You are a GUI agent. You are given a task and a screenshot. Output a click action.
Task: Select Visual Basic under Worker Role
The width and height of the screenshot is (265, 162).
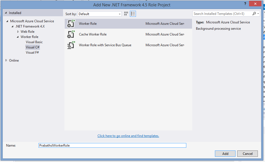coord(34,42)
